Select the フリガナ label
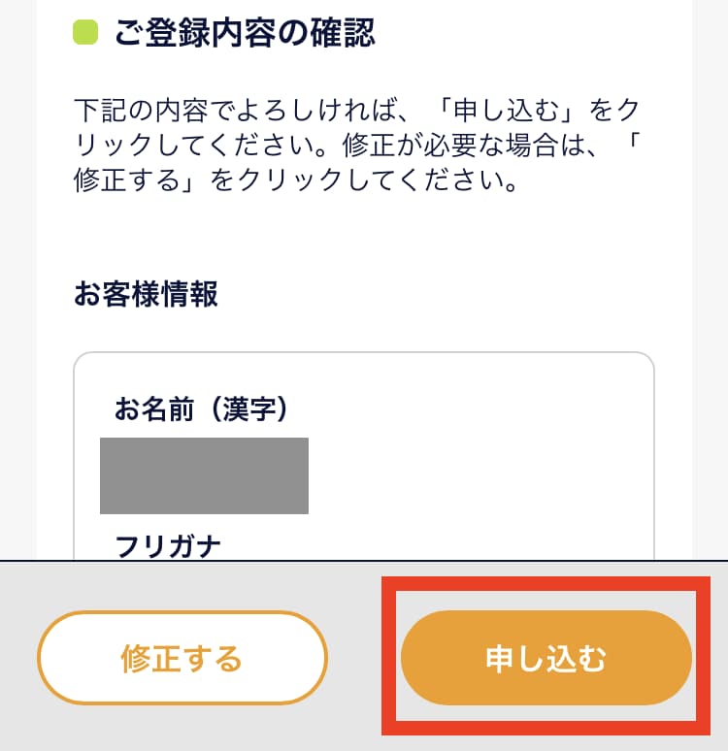 [x=168, y=546]
